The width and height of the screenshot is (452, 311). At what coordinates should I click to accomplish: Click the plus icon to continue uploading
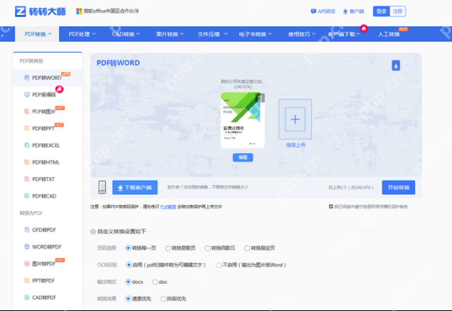pyautogui.click(x=295, y=119)
